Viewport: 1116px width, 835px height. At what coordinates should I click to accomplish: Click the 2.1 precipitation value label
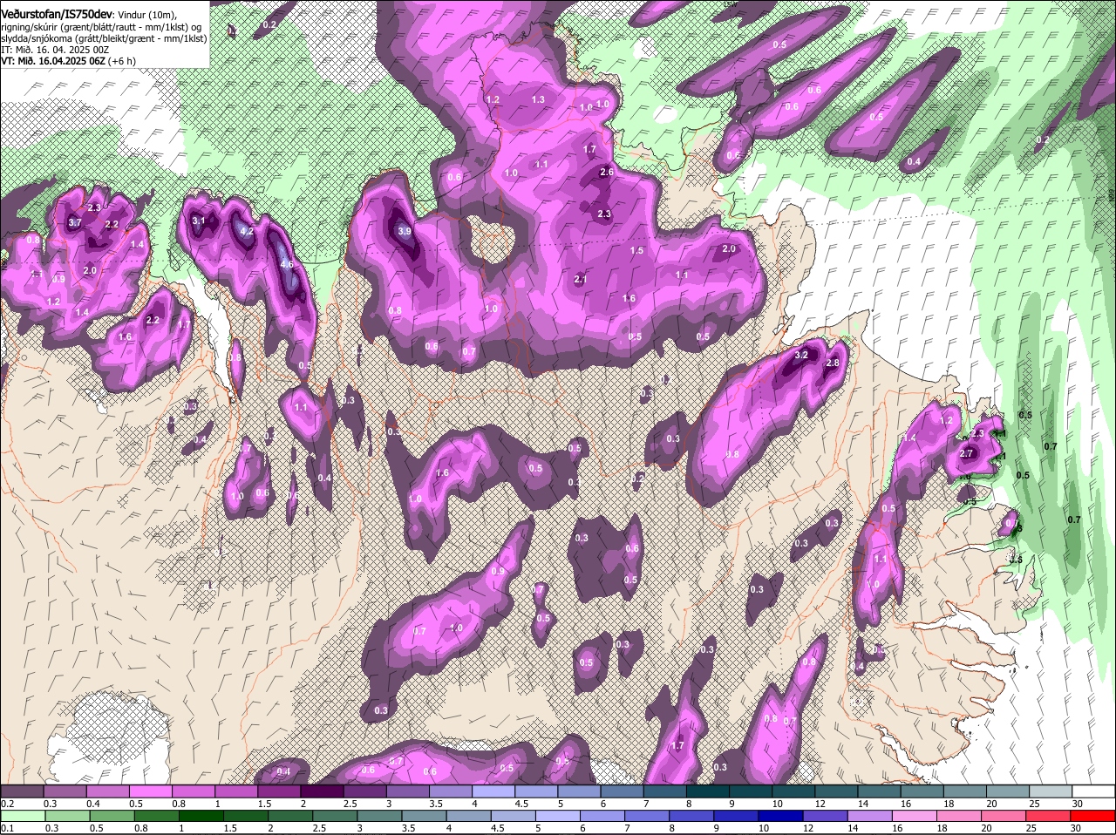point(581,280)
